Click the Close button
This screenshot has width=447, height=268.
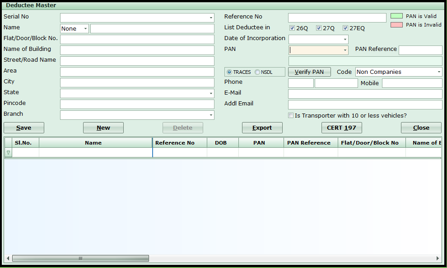(x=421, y=128)
